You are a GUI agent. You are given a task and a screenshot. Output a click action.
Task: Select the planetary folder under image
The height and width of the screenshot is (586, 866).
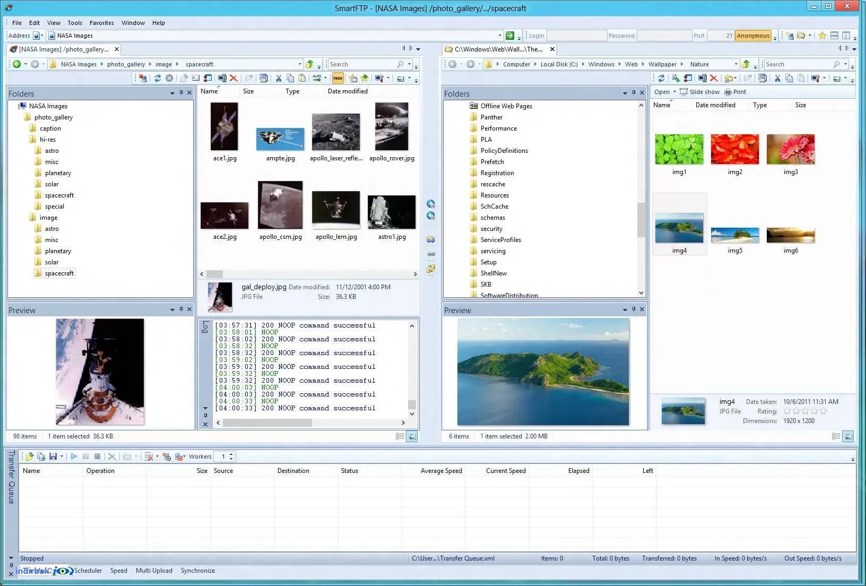(58, 251)
